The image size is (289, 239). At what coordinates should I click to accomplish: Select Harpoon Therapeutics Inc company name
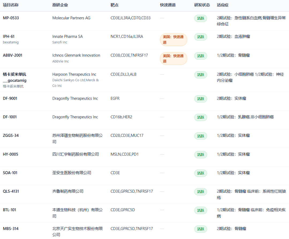coord(74,74)
